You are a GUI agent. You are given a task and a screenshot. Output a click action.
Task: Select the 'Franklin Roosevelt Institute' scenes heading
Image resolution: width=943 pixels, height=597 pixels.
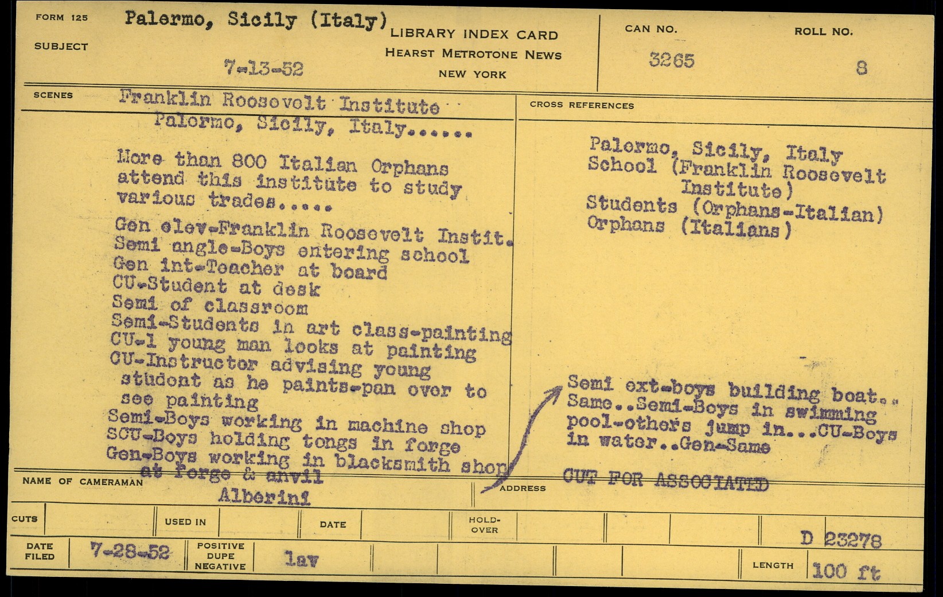[x=279, y=104]
